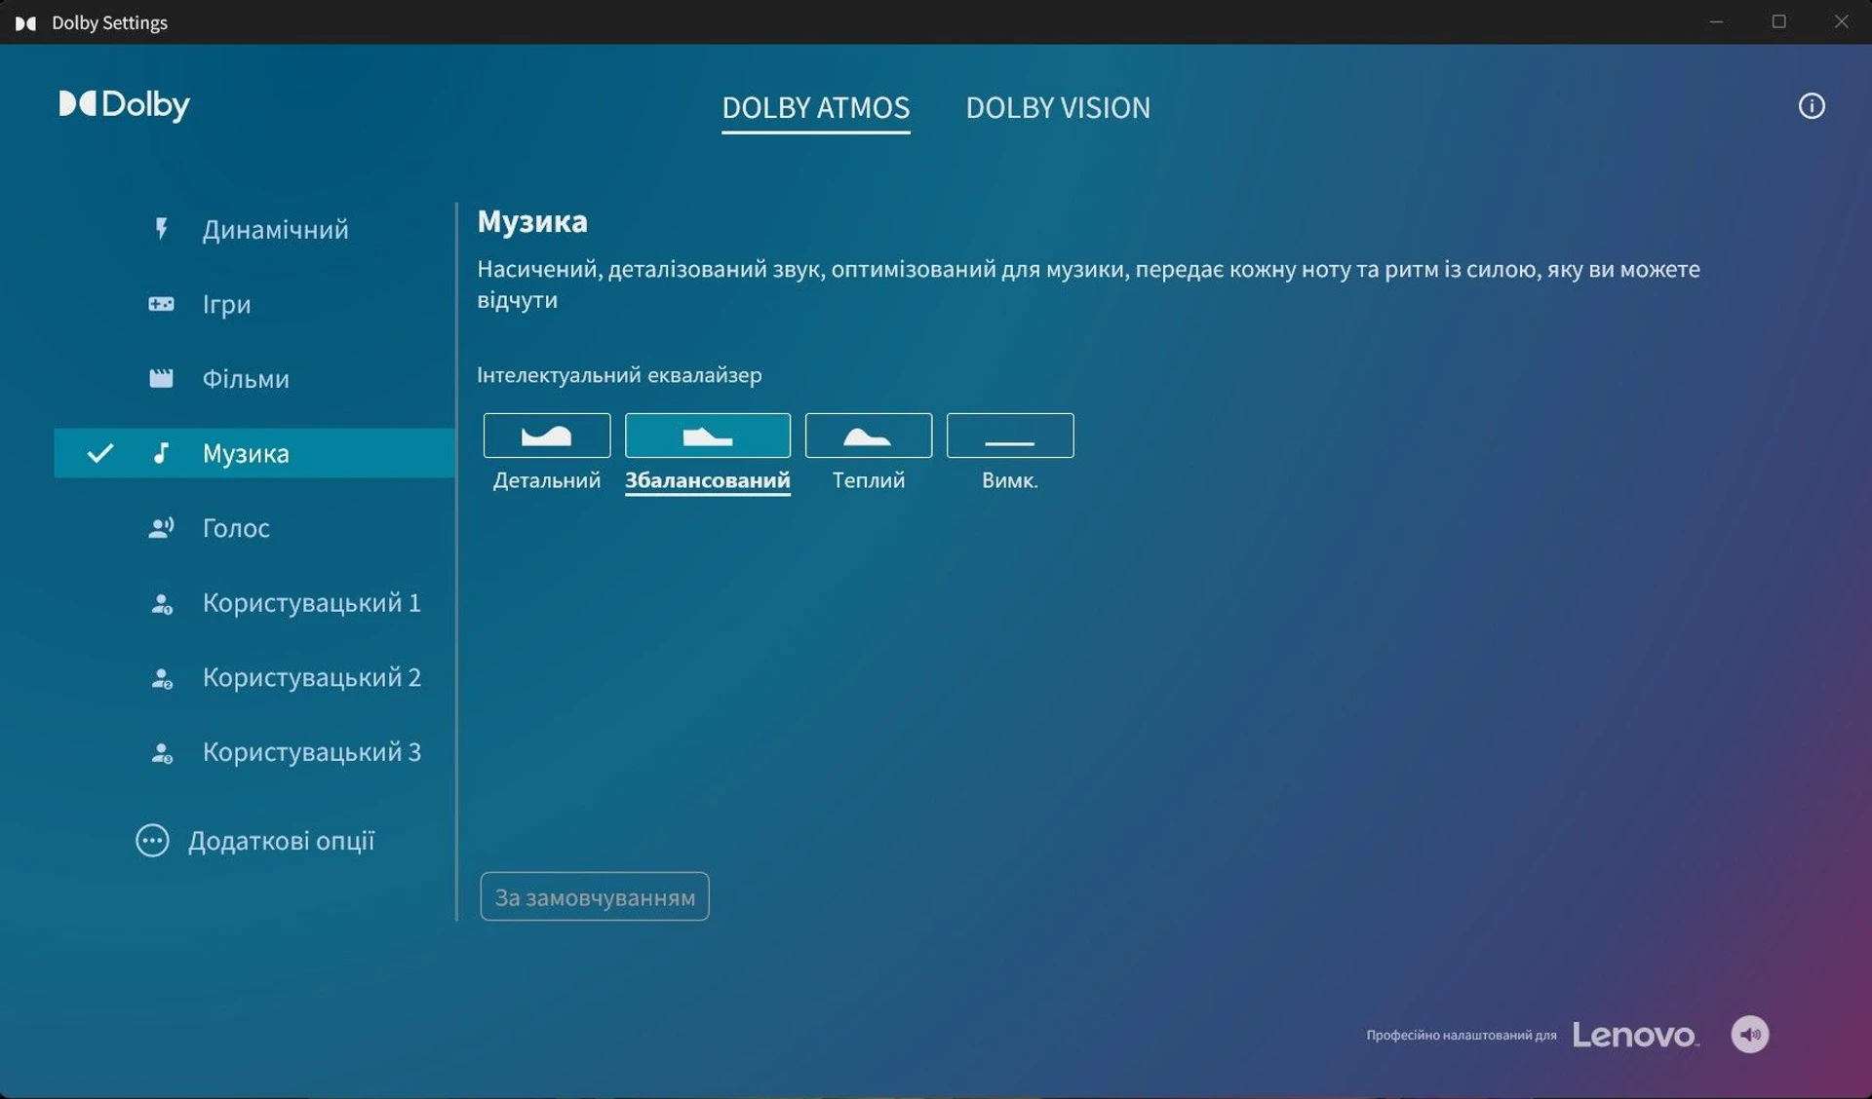Click the Dolby logo in header
Screen dimensions: 1872x1099
(x=125, y=105)
